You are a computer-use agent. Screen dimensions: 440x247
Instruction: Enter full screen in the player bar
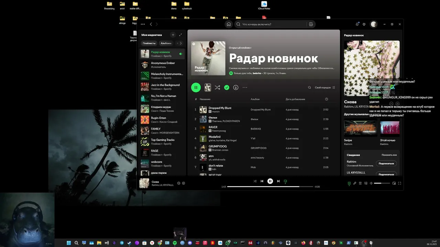pos(399,183)
